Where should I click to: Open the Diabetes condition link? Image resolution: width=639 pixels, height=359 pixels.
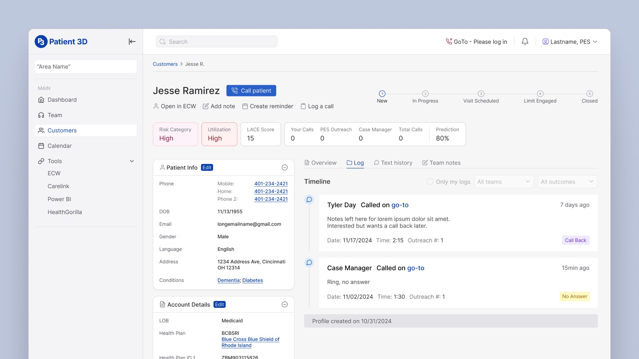(253, 280)
